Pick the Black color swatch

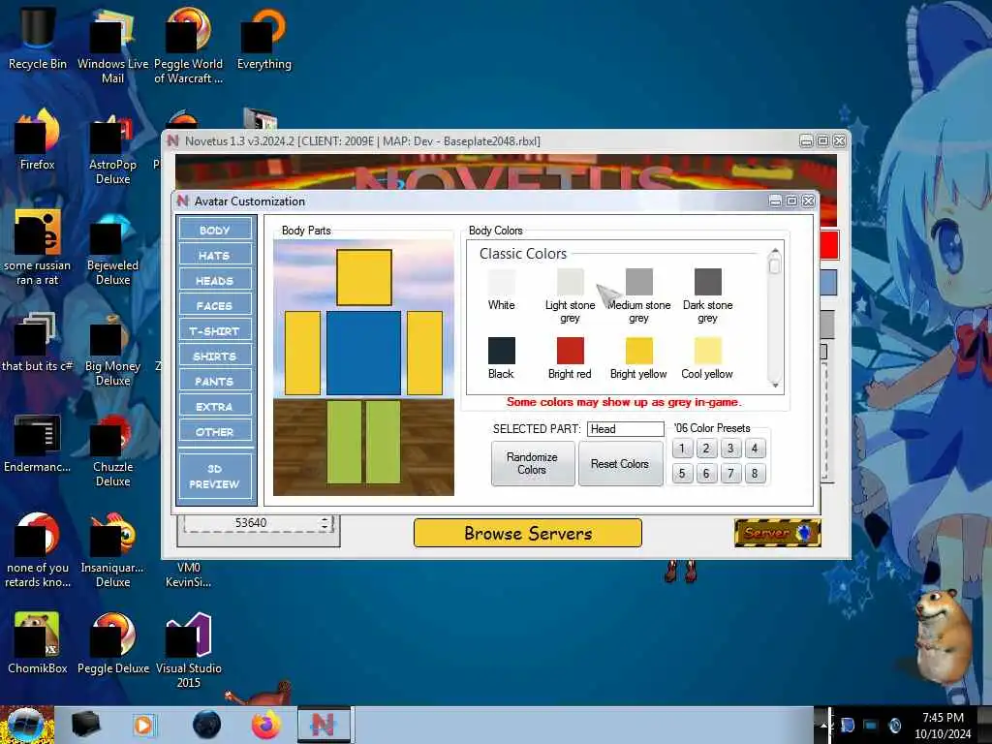[502, 351]
